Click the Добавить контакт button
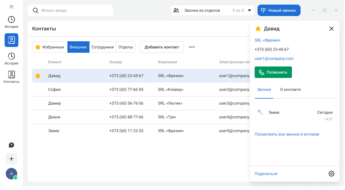345x190 pixels. coord(162,47)
